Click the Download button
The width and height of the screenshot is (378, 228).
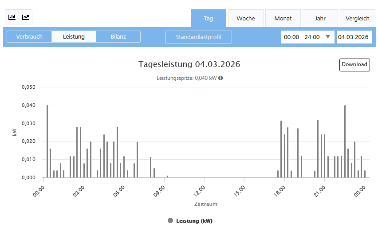tap(354, 65)
